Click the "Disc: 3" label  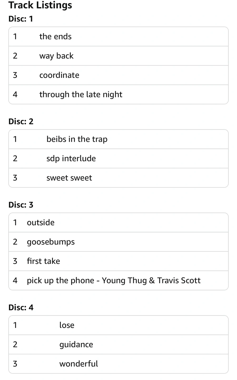pyautogui.click(x=21, y=205)
